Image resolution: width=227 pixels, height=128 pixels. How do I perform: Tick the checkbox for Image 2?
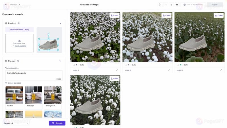178,65
